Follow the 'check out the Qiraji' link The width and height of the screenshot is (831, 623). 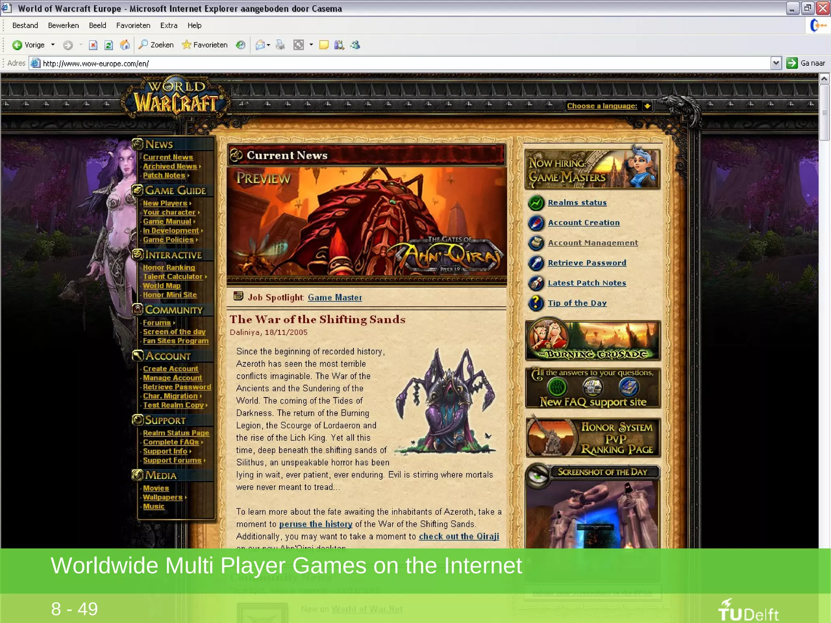click(x=459, y=536)
